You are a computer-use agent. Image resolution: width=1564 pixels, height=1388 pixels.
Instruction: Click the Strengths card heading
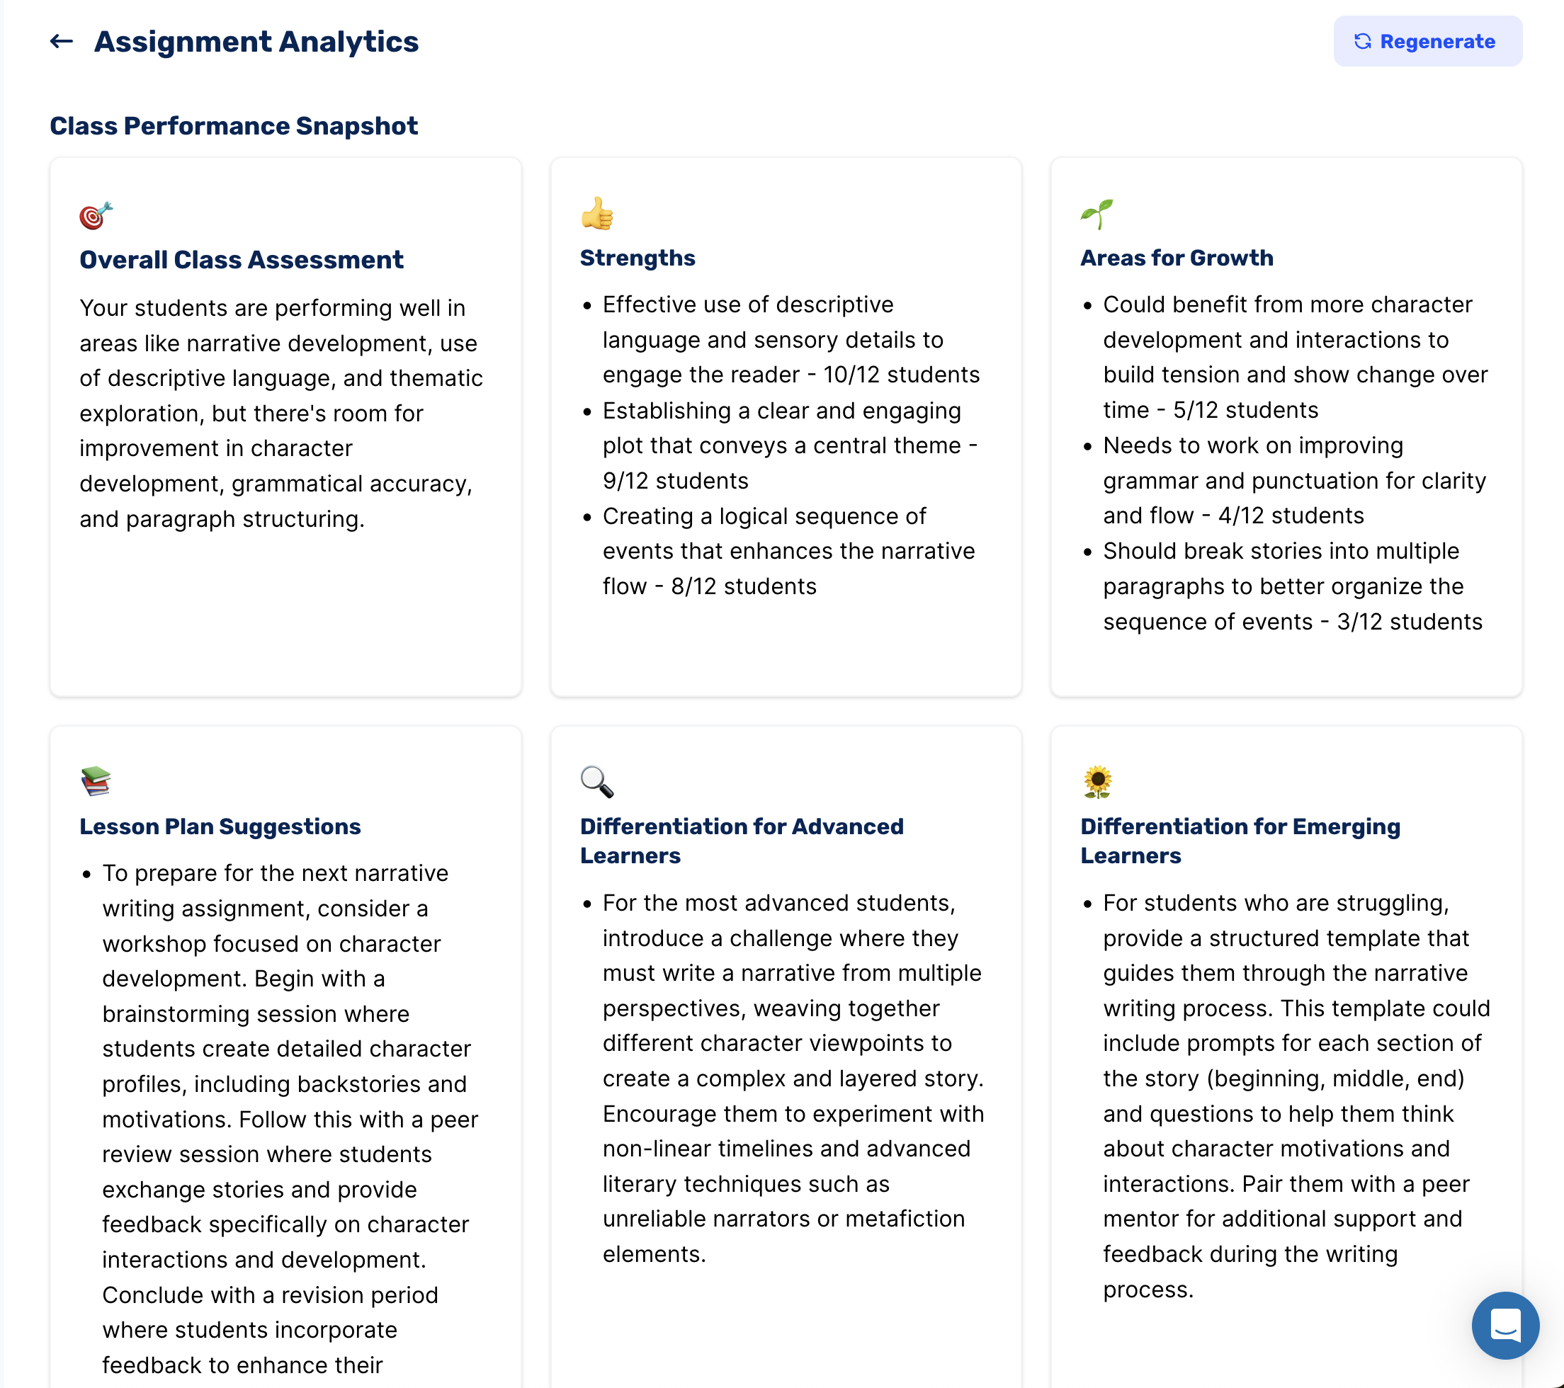(x=637, y=258)
